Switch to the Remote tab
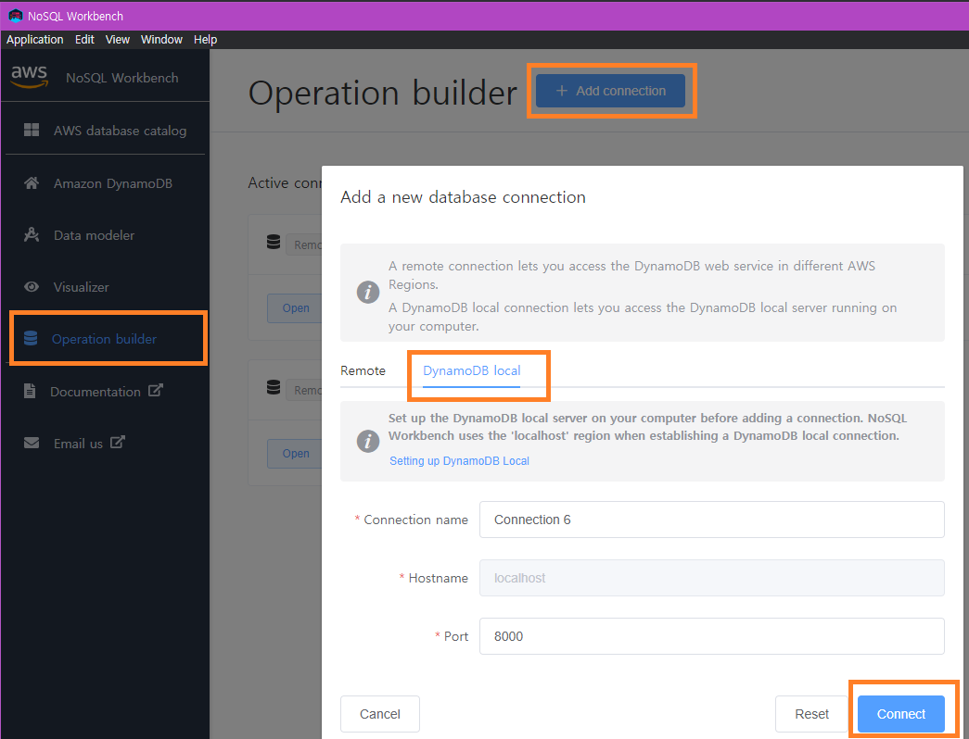 point(363,370)
